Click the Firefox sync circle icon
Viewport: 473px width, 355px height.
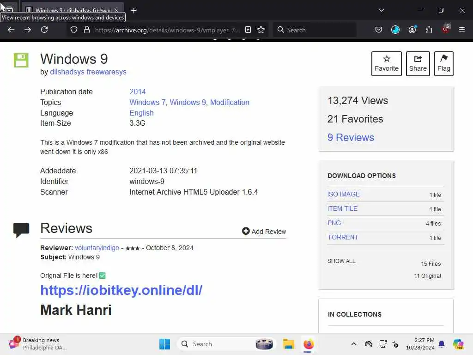395,30
